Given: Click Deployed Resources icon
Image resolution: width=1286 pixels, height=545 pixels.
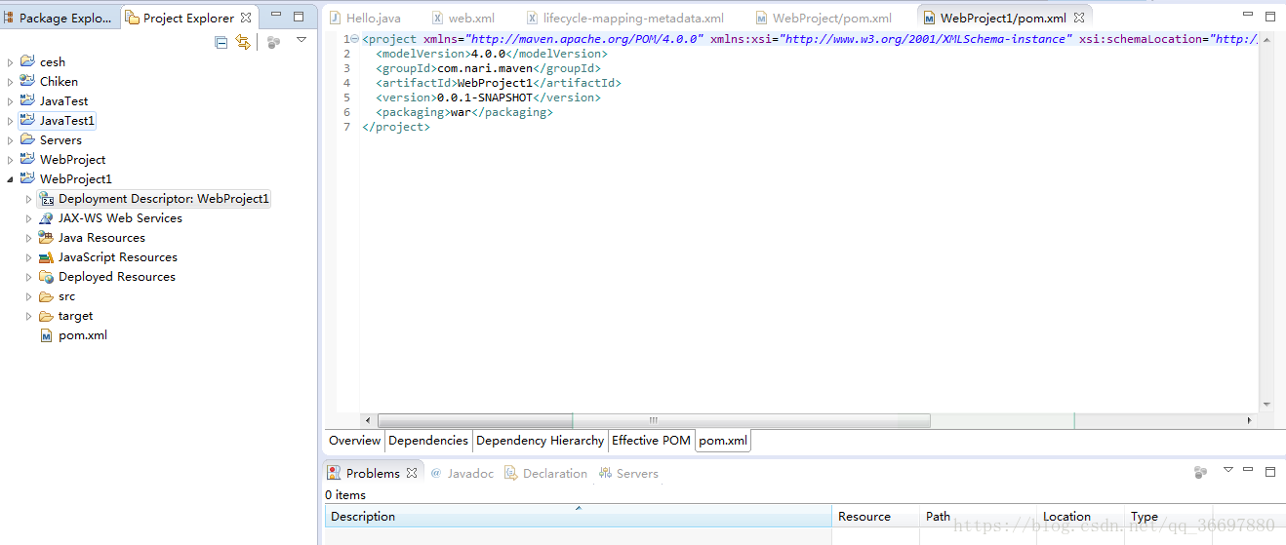Looking at the screenshot, I should point(46,276).
